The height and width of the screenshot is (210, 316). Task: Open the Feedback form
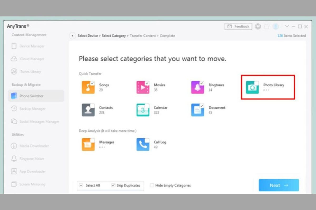click(x=238, y=27)
